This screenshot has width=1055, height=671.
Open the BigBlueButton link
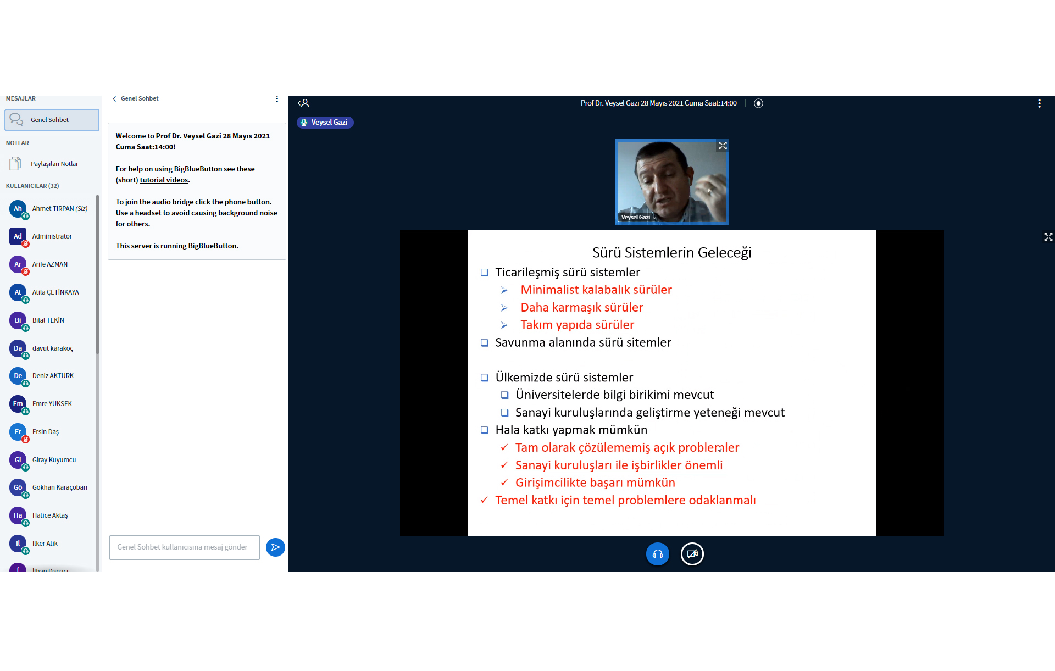[212, 246]
